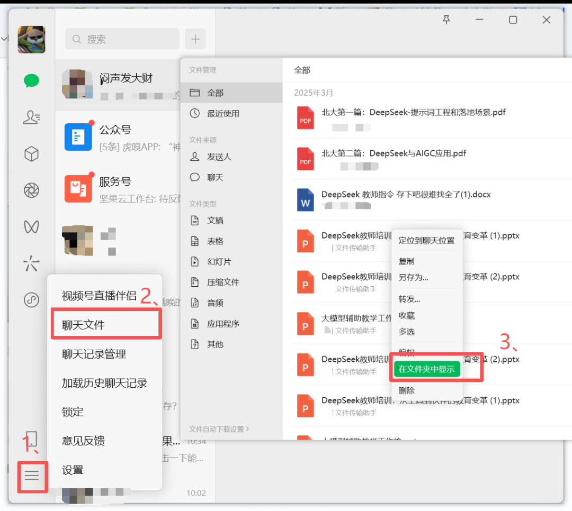Image resolution: width=572 pixels, height=511 pixels.
Task: Open the Moments aperture icon in the sidebar
Action: click(x=31, y=190)
